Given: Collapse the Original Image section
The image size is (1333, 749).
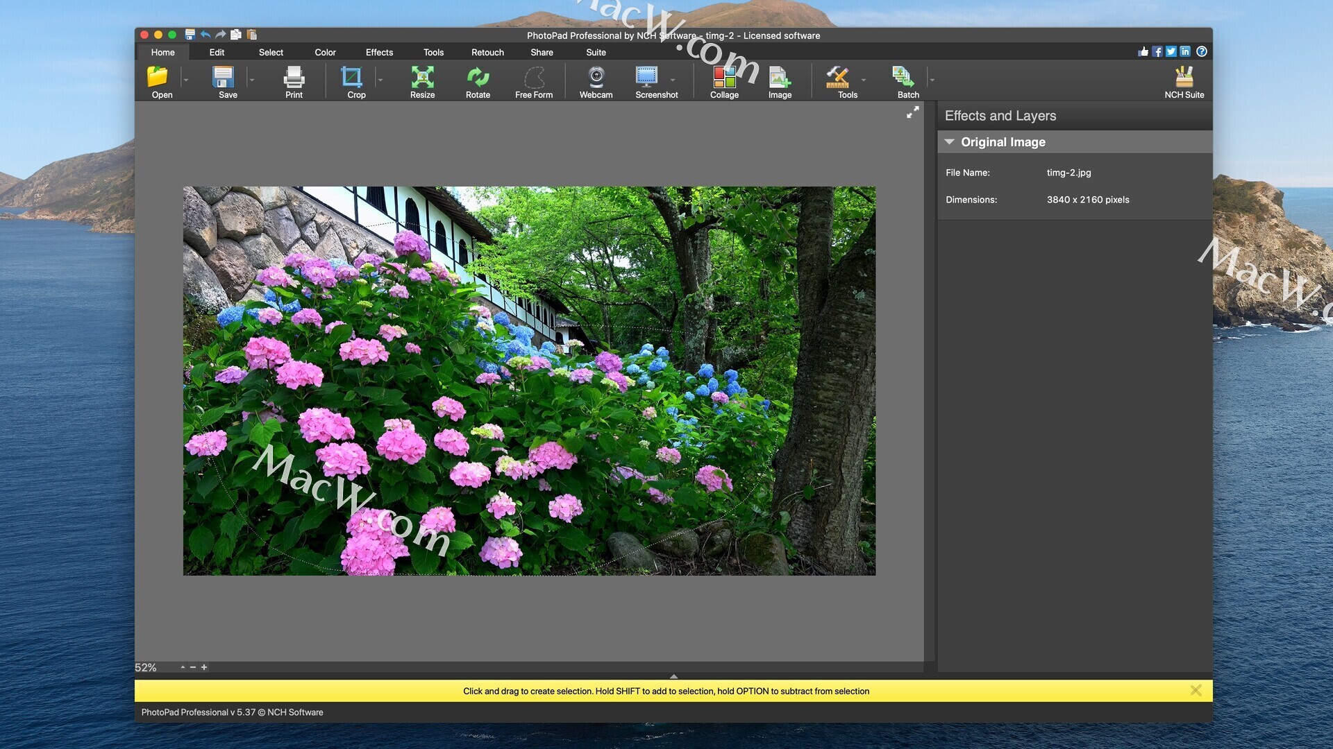Looking at the screenshot, I should (949, 141).
